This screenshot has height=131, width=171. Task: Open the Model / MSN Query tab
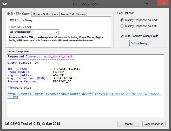coord(73,14)
